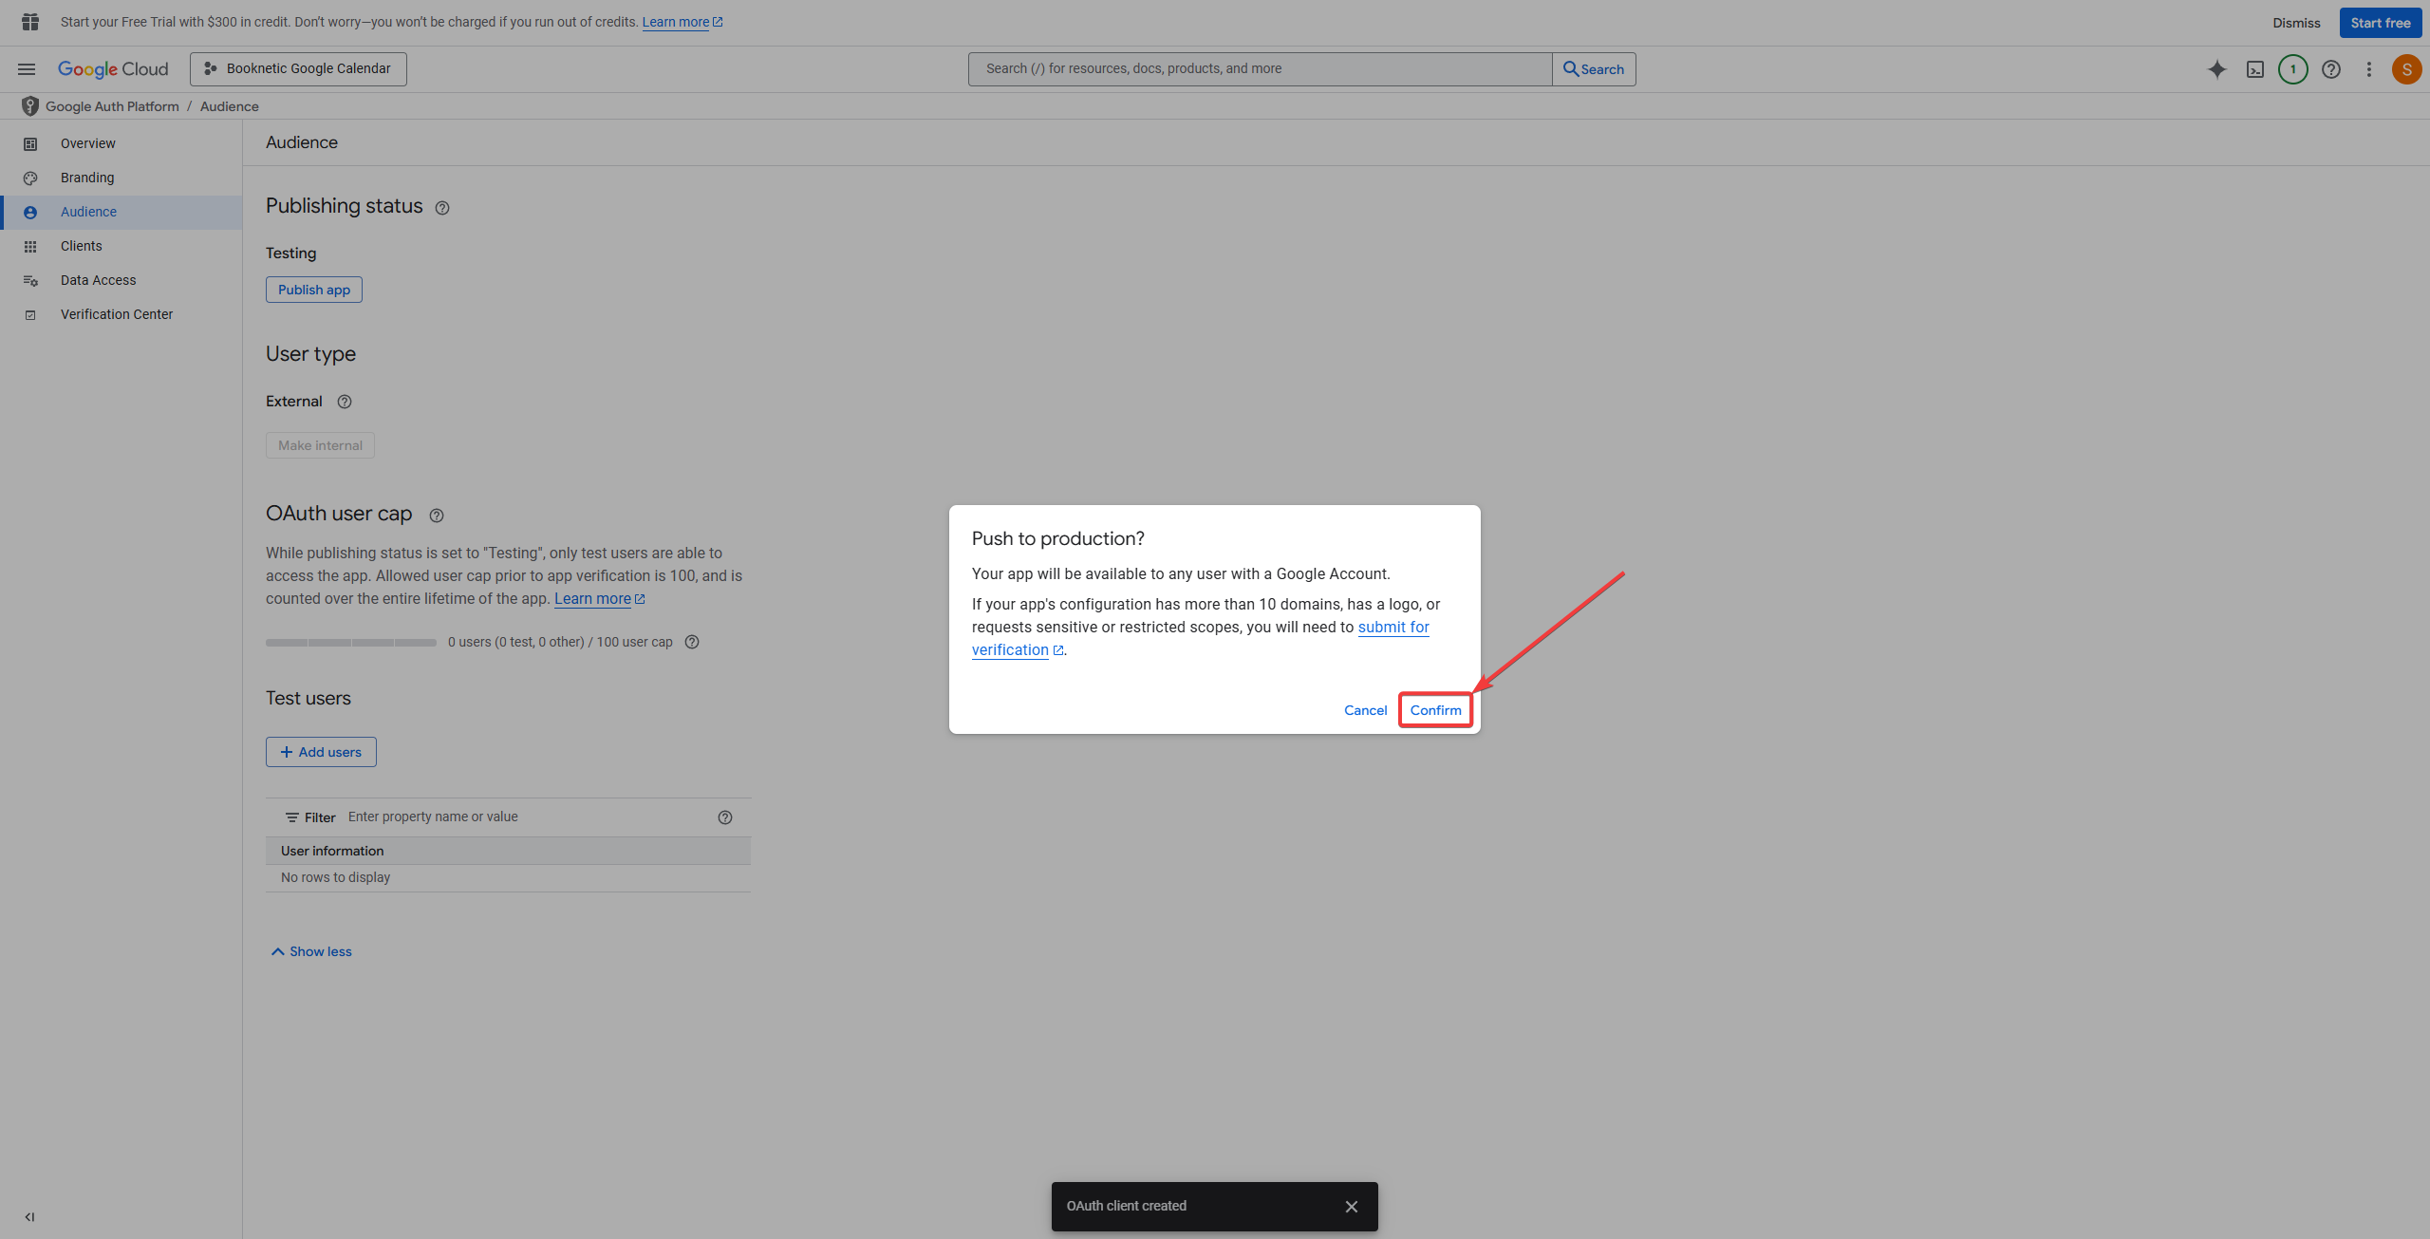
Task: Click help icon in Filter row
Action: [x=725, y=817]
